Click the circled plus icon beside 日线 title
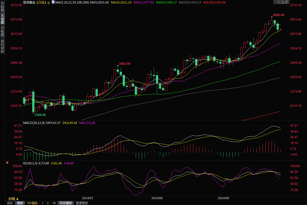Viewport: 307px width, 205px height. (49, 3)
